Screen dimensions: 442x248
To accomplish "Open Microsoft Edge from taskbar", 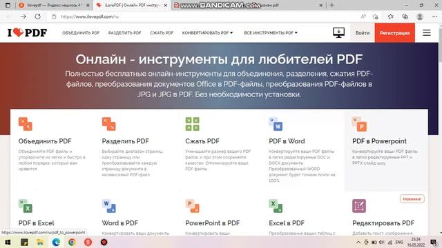I will click(56, 242).
